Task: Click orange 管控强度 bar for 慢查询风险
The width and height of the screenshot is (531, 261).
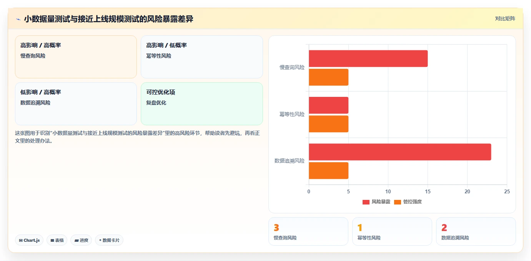Action: click(x=328, y=77)
